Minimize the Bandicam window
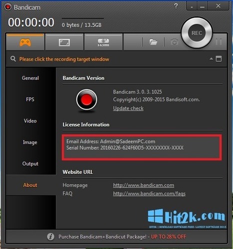Screen dimensions: 233x249 coord(202,6)
